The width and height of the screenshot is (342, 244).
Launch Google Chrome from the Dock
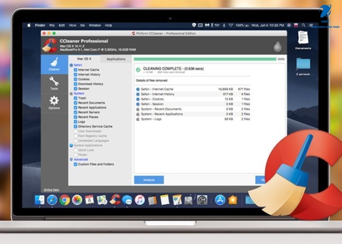64,200
